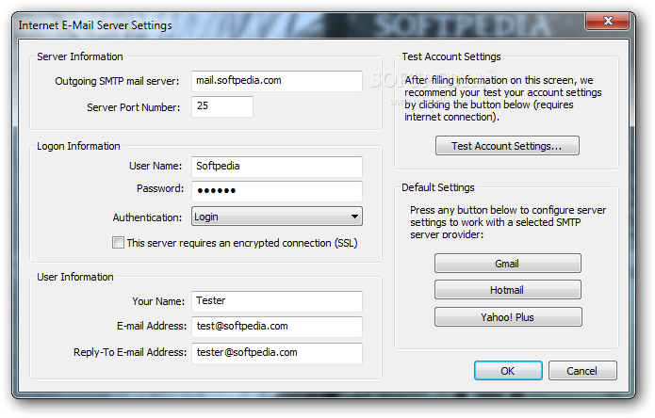Click the Cancel button
655x418 pixels.
pyautogui.click(x=582, y=370)
